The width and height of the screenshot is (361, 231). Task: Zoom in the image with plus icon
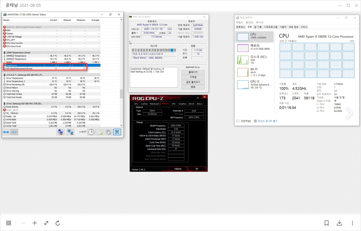(34, 223)
